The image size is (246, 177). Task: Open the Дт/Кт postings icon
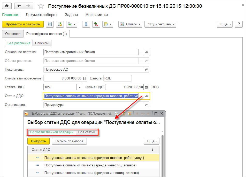pos(96,24)
